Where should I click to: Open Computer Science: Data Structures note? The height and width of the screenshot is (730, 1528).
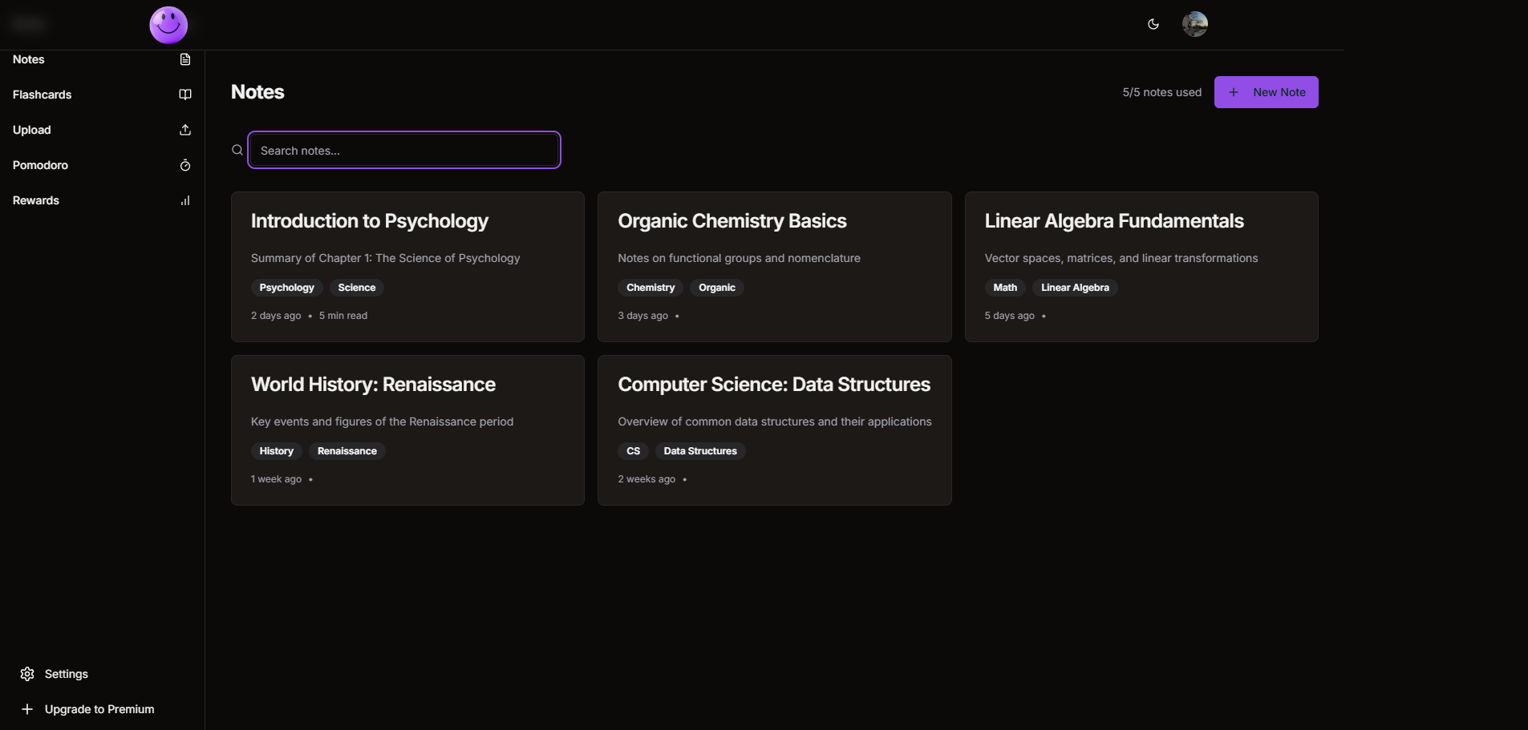773,385
